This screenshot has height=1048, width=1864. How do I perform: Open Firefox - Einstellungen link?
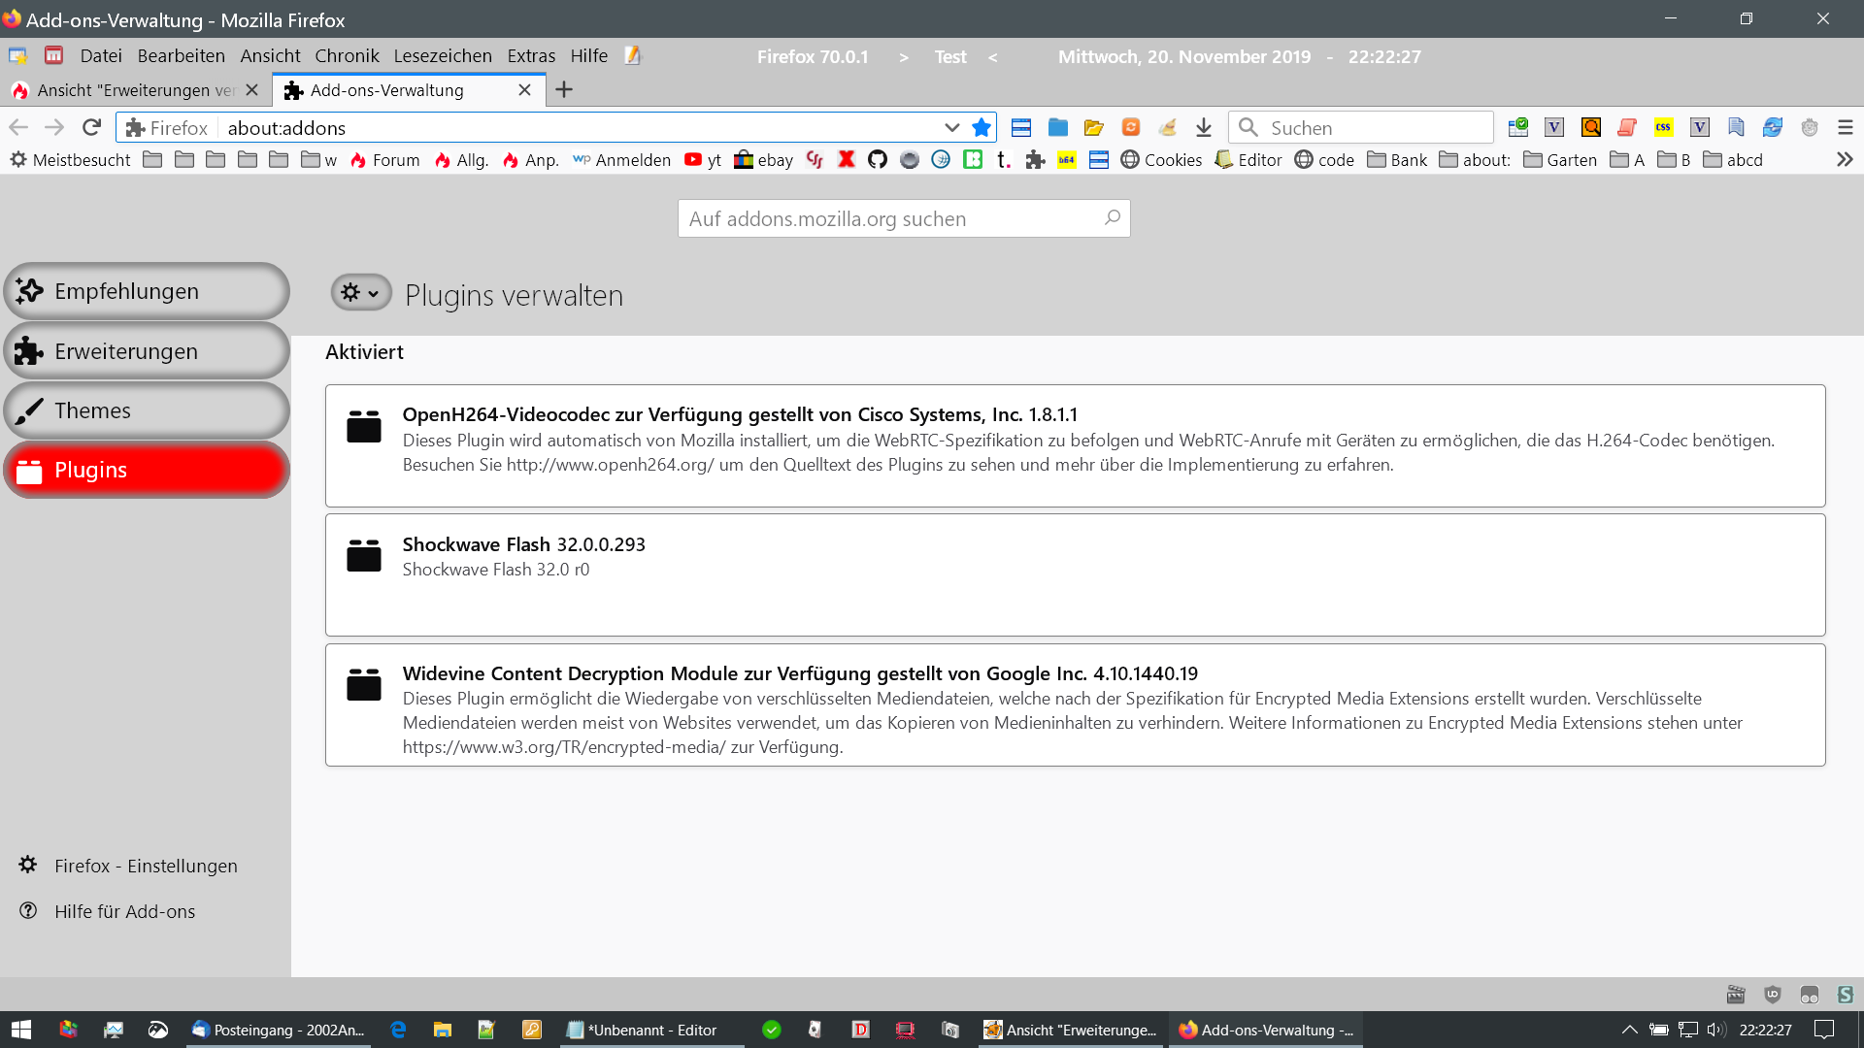coord(146,865)
